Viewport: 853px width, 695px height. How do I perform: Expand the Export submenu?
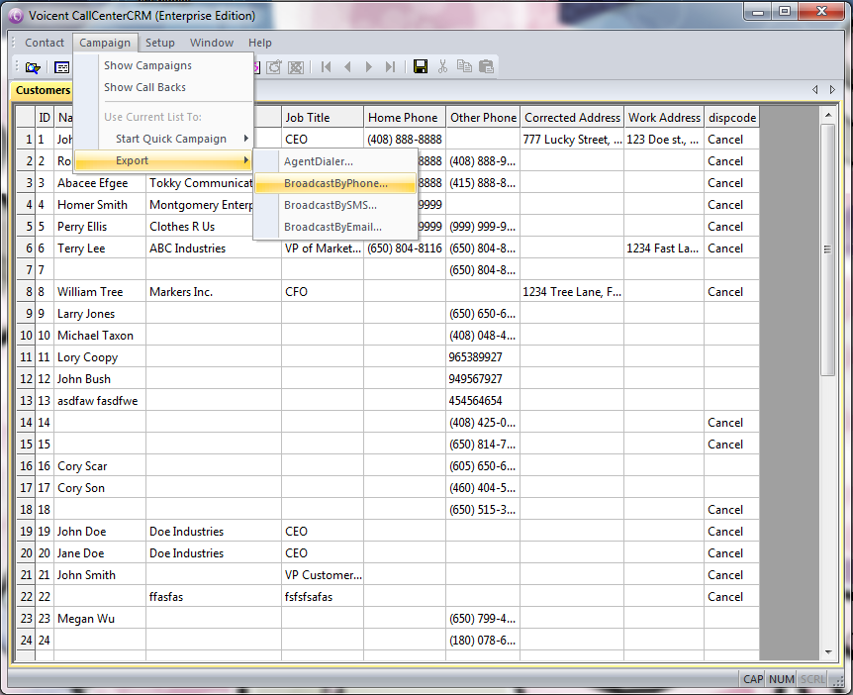point(163,160)
